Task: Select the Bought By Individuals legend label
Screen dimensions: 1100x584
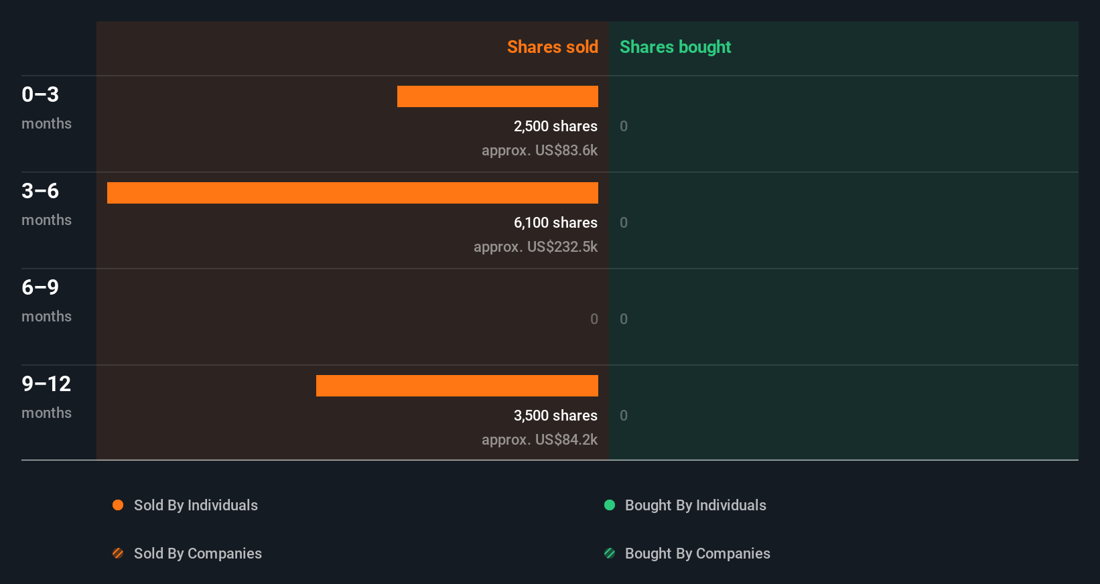Action: [x=695, y=505]
